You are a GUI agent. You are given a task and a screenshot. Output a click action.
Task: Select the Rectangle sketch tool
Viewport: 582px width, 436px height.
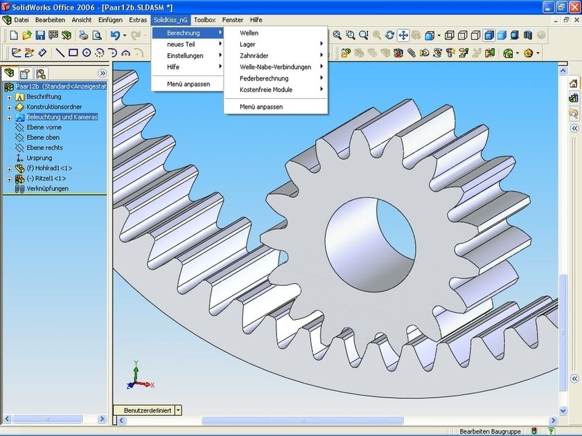coord(73,51)
